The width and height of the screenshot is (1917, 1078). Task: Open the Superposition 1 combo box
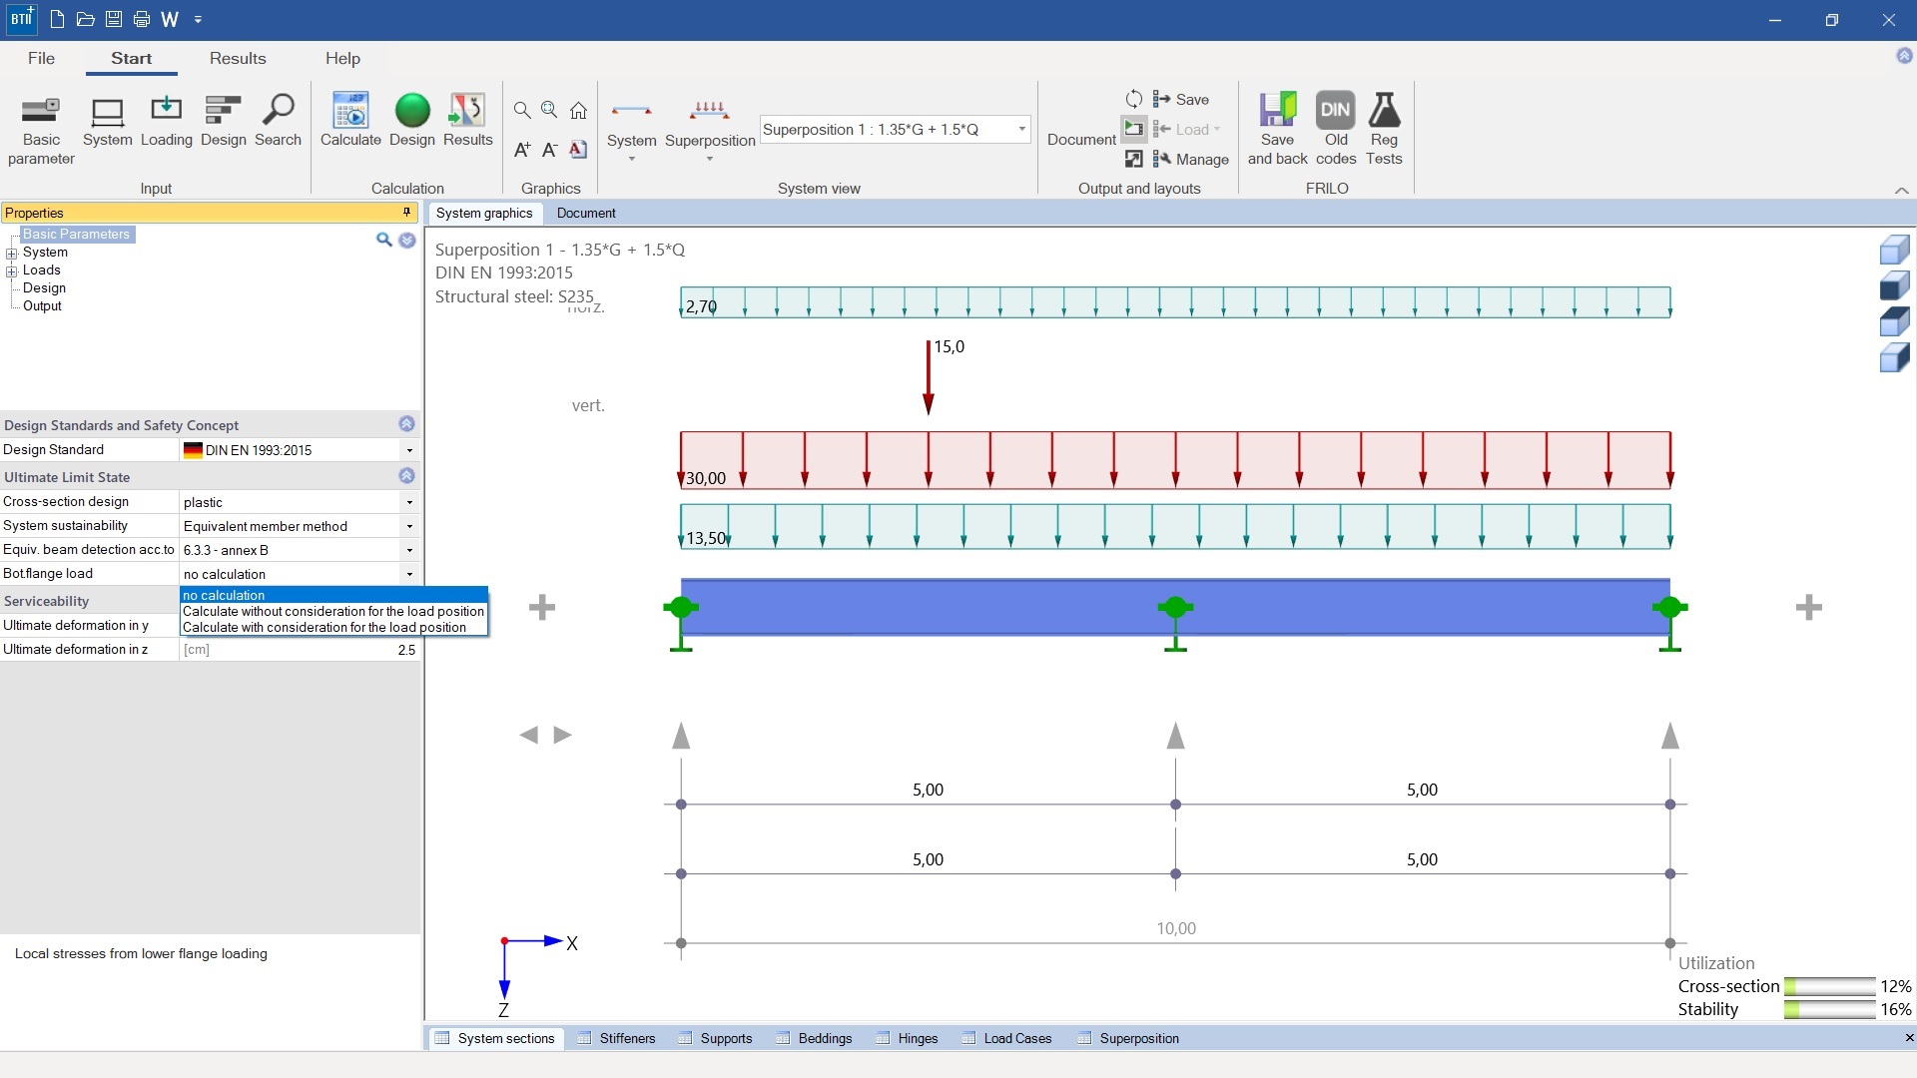point(1020,130)
